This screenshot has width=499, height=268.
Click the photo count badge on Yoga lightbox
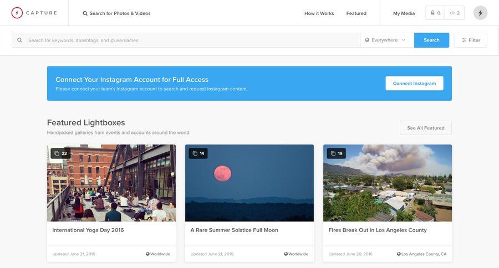click(60, 153)
